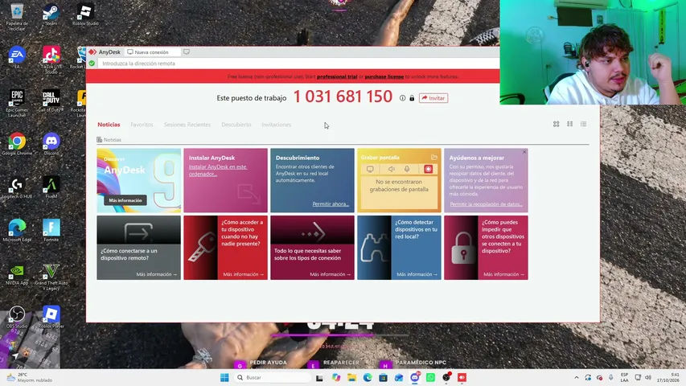This screenshot has height=386, width=686.
Task: Select the AnyDesk ID 1 031 681 150
Action: [x=343, y=96]
